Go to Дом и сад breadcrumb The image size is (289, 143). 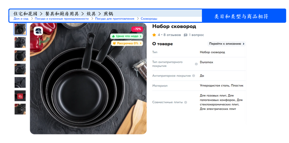[21, 19]
